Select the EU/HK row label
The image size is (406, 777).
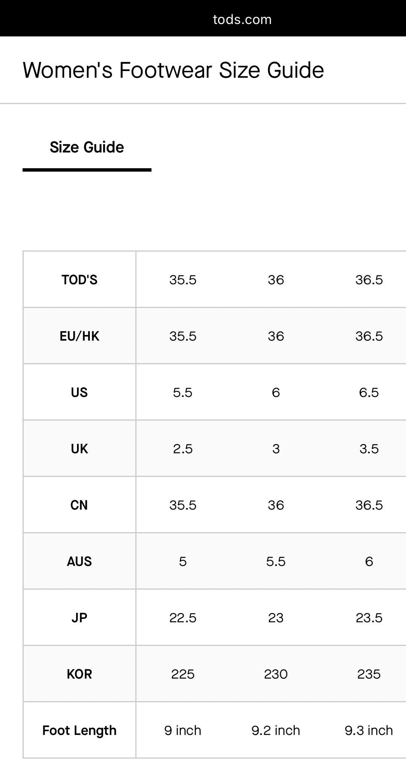coord(79,336)
